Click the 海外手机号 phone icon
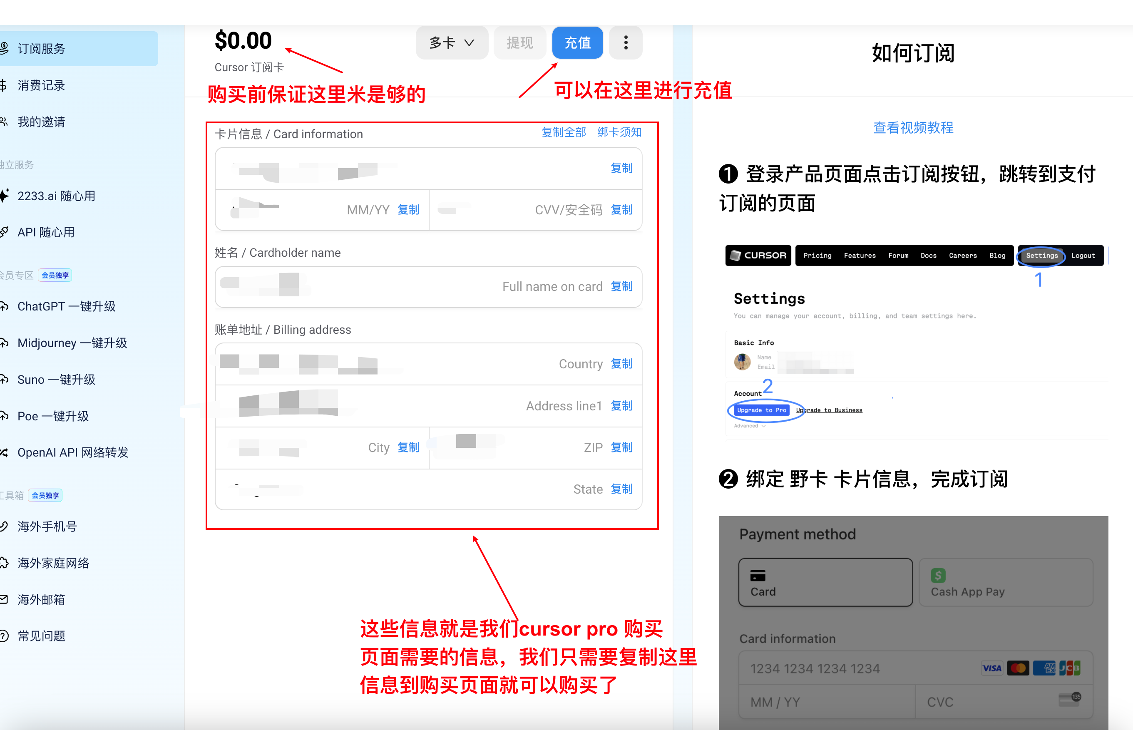 pos(4,526)
